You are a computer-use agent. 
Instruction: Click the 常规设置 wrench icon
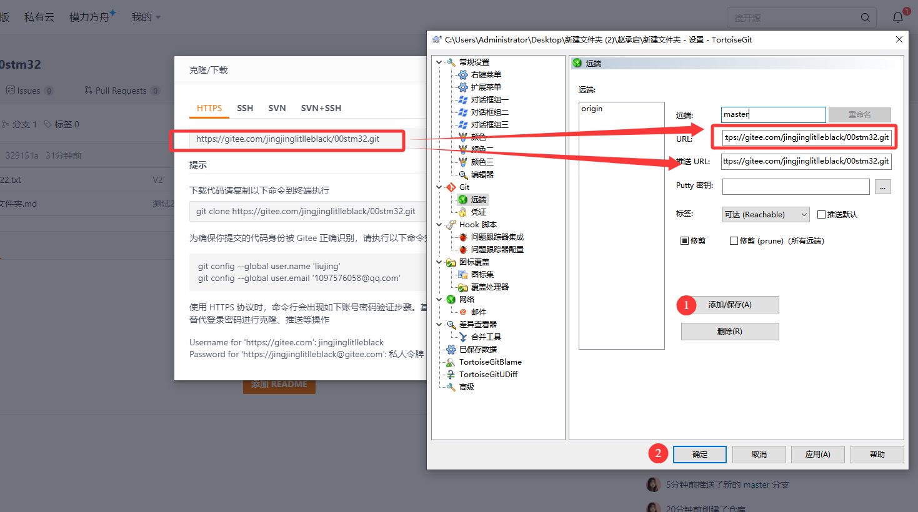tap(451, 62)
